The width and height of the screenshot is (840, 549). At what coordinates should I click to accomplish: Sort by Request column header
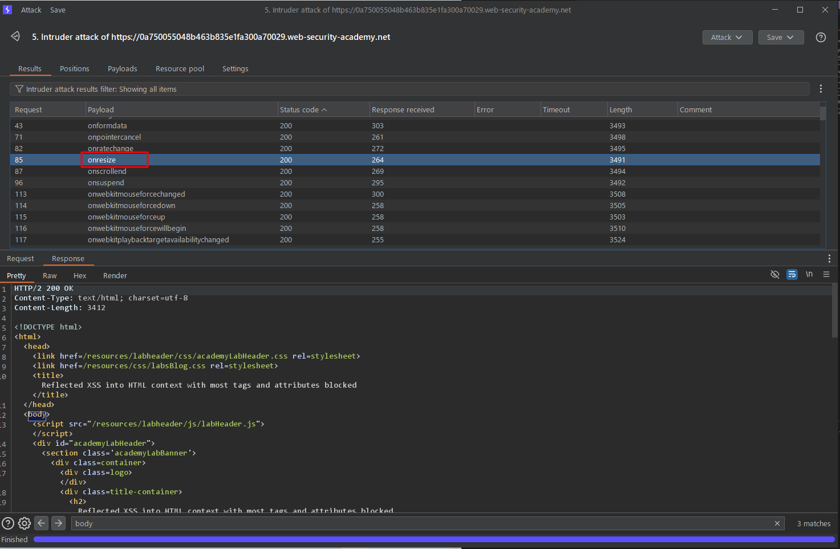click(48, 109)
